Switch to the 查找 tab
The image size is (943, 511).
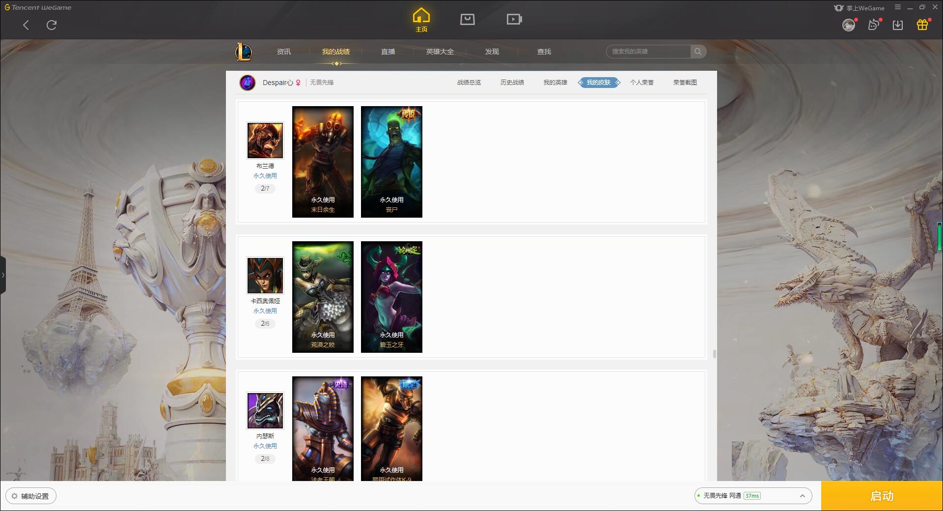tap(544, 52)
